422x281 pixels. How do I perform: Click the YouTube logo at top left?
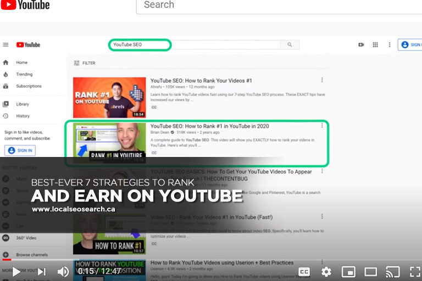click(x=25, y=4)
